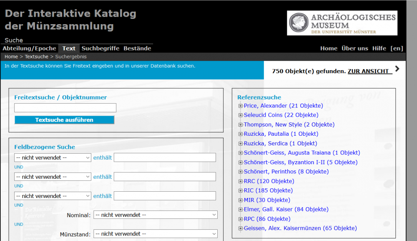Expand the RRC (120 Objekte) tree node
417x241 pixels.
pyautogui.click(x=240, y=181)
